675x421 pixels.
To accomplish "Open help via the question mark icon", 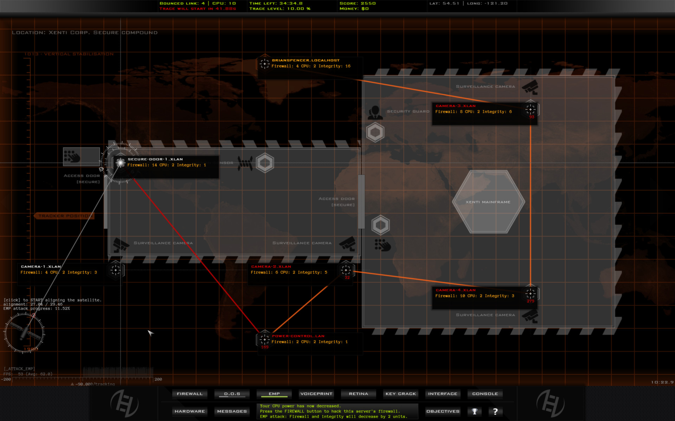I will (496, 411).
